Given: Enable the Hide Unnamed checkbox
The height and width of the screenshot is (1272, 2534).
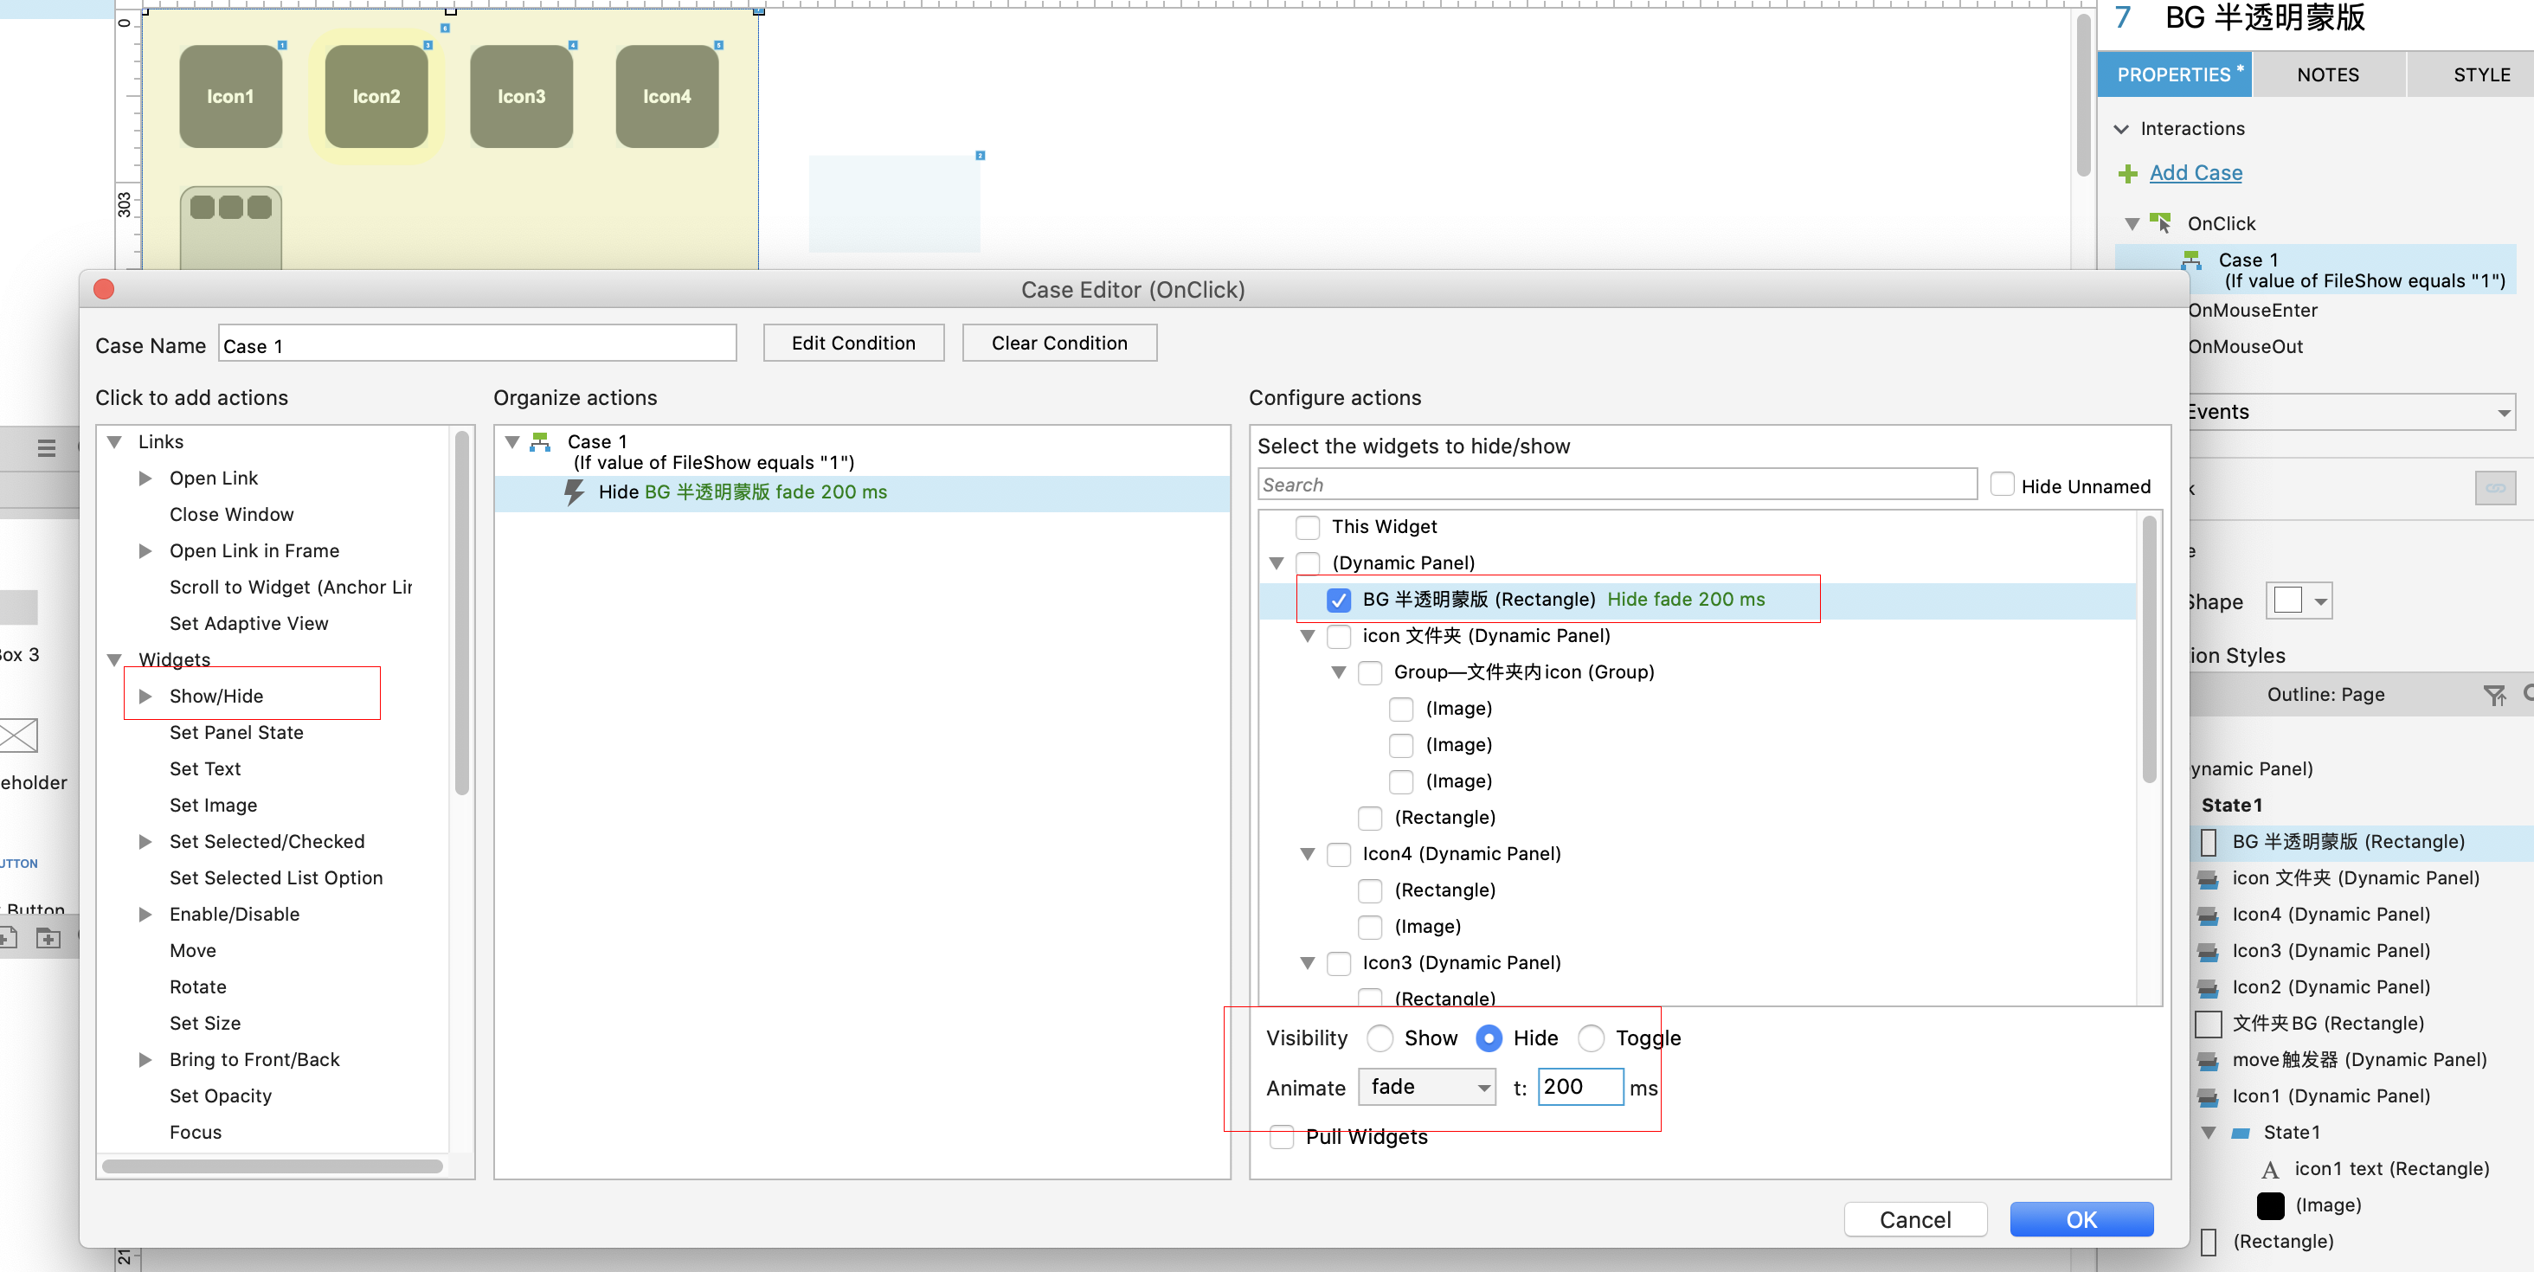Looking at the screenshot, I should click(2001, 485).
